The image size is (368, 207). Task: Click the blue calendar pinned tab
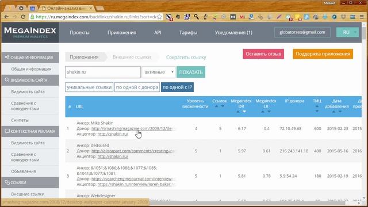[x=32, y=9]
